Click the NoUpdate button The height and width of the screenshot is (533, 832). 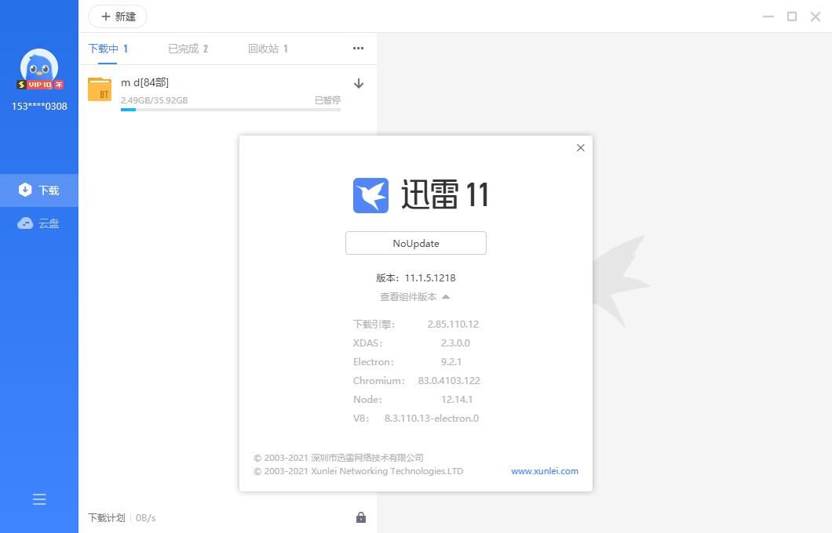click(416, 243)
